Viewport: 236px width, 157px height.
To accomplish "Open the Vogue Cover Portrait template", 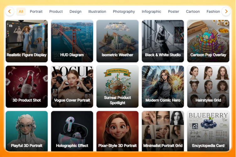I will (72, 86).
